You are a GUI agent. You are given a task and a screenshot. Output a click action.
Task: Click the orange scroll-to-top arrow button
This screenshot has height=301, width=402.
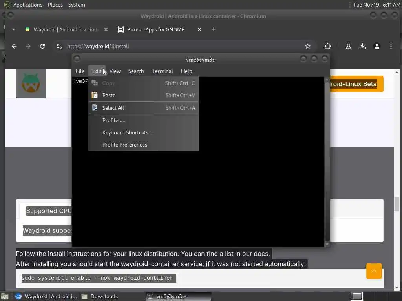coord(374,271)
